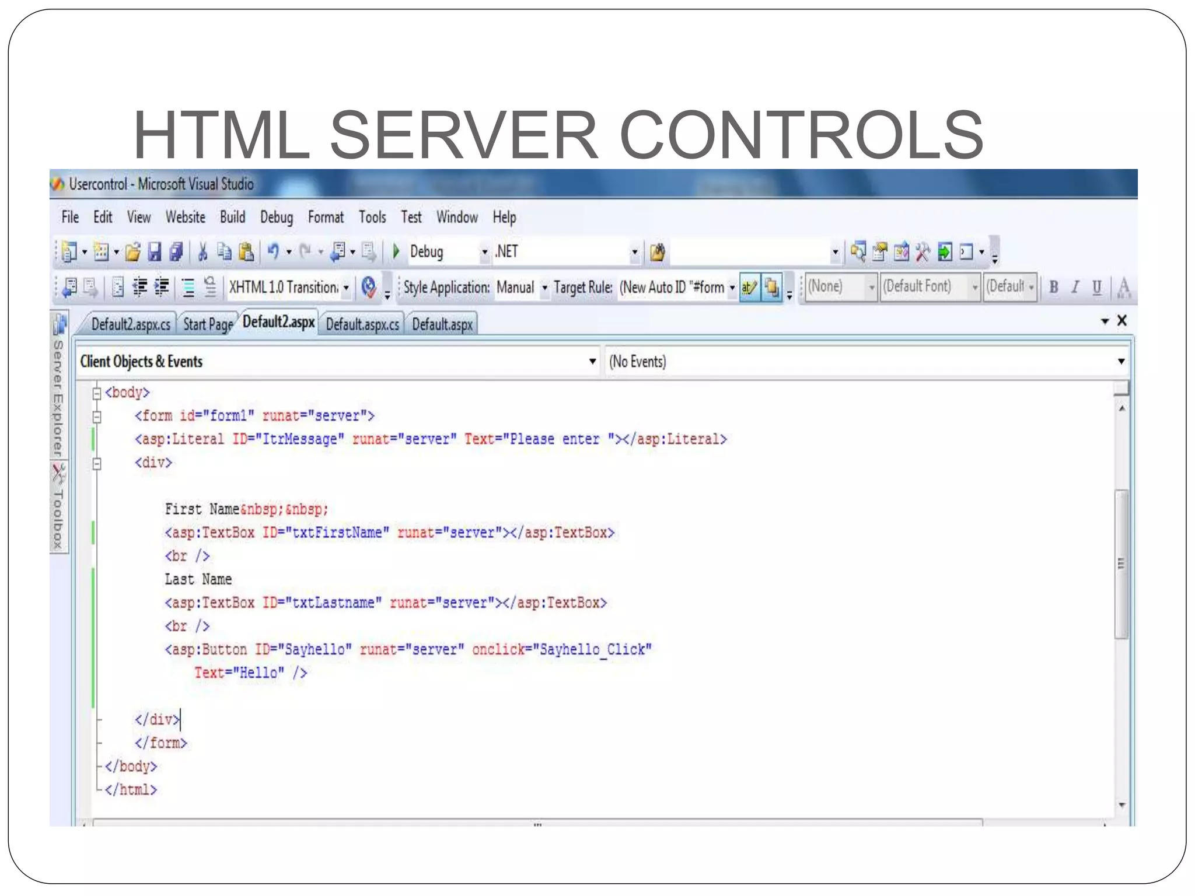
Task: Toggle the Reuse Existing Style icon
Action: pos(771,287)
